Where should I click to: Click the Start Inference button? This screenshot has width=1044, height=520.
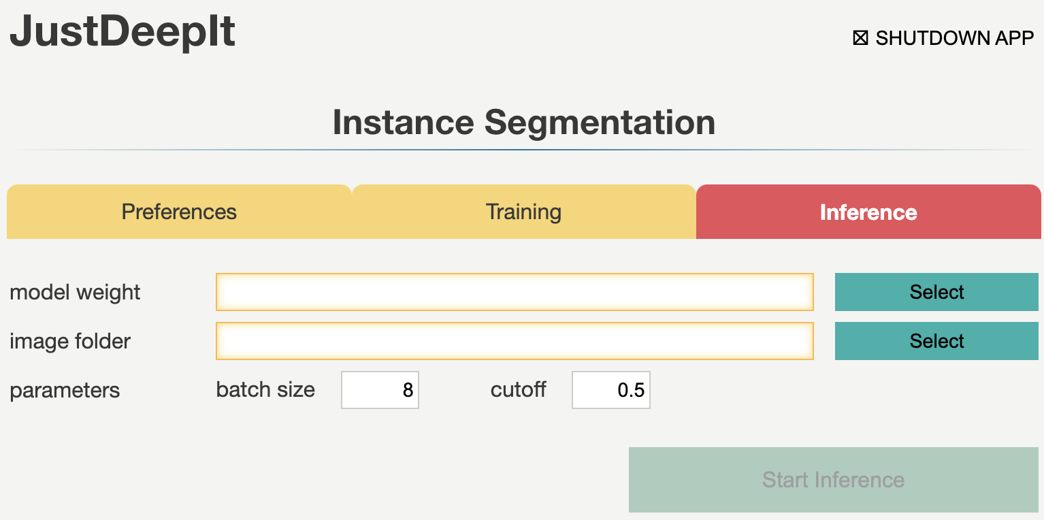click(x=834, y=480)
